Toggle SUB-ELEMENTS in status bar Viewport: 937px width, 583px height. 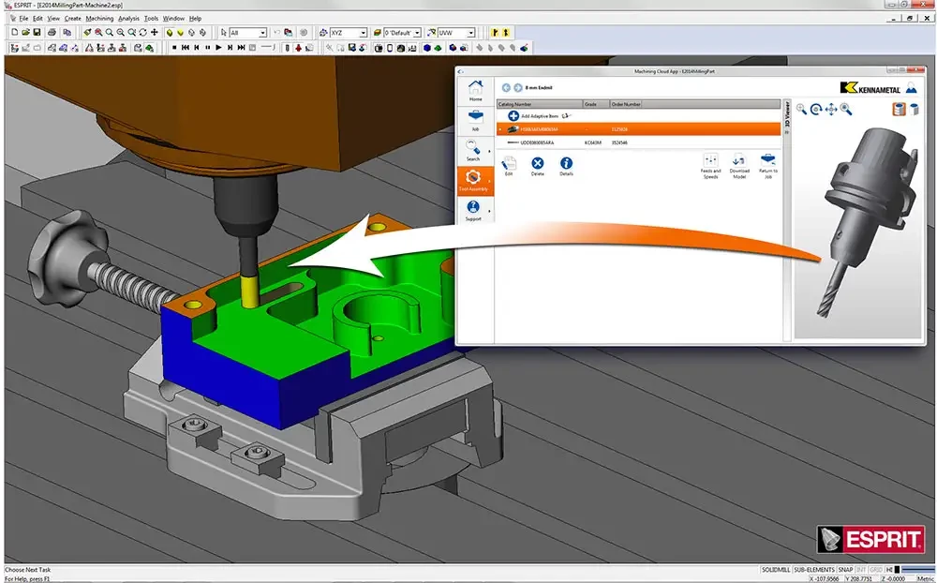coord(814,570)
